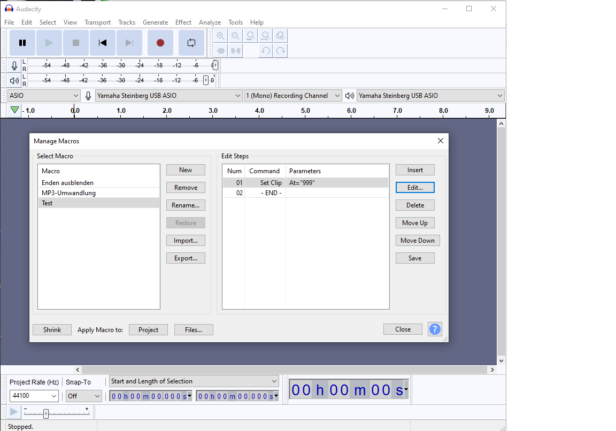Viewport: 616px width, 431px height.
Task: Open the Generate menu
Action: click(x=155, y=22)
